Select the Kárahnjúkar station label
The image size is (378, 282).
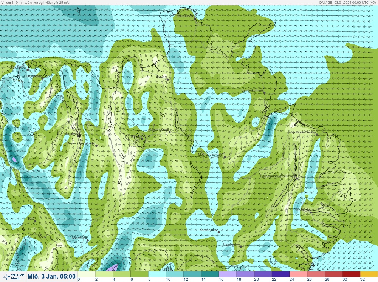click(x=209, y=230)
